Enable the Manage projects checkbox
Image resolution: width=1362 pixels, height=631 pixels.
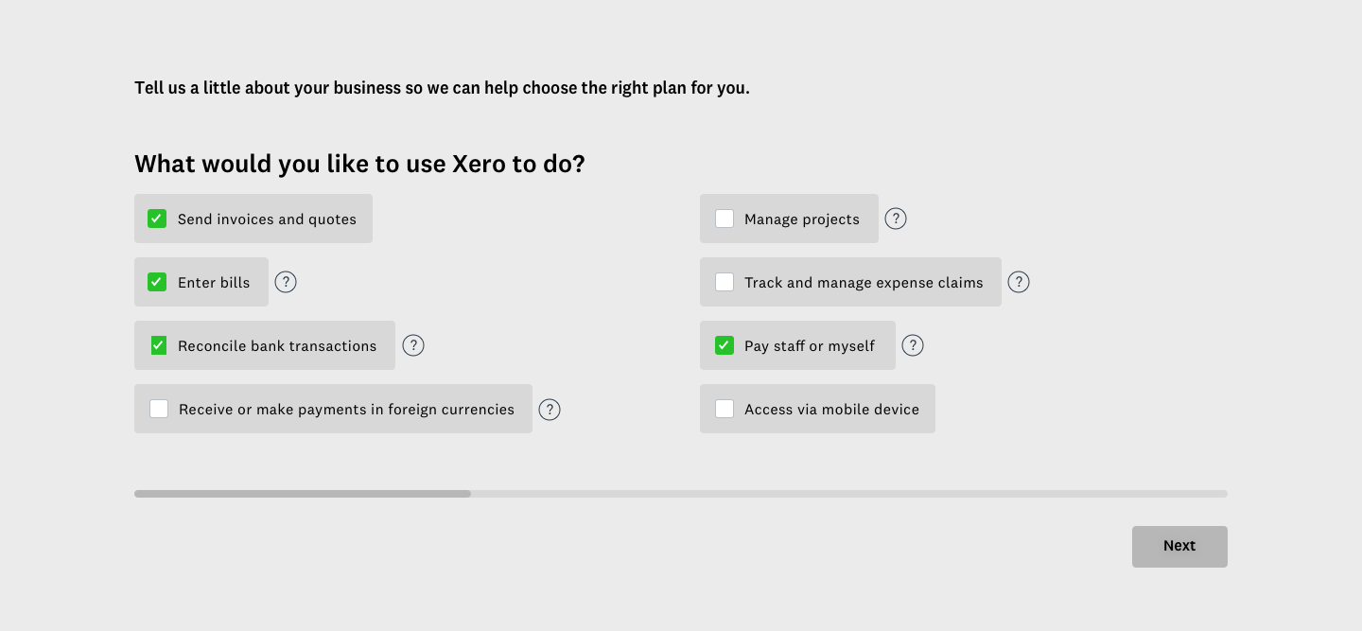tap(725, 219)
